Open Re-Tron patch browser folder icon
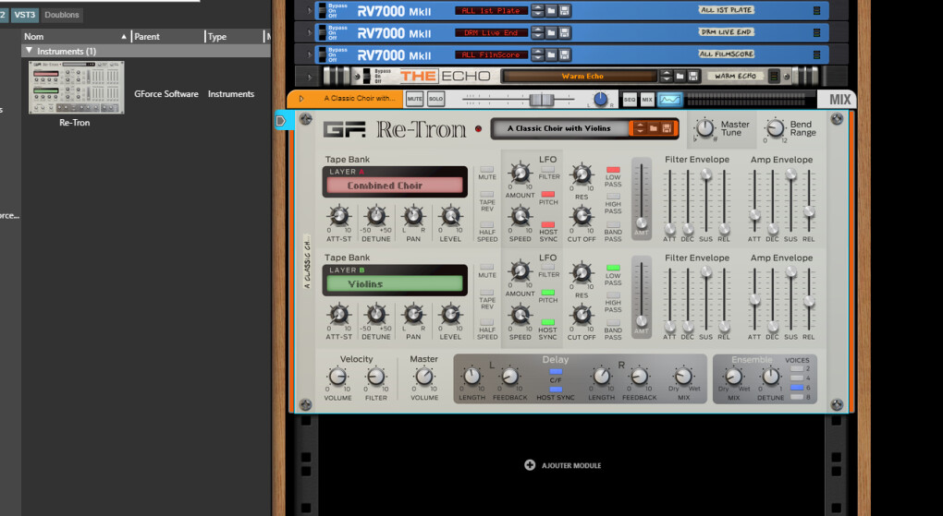The width and height of the screenshot is (943, 516). point(653,128)
